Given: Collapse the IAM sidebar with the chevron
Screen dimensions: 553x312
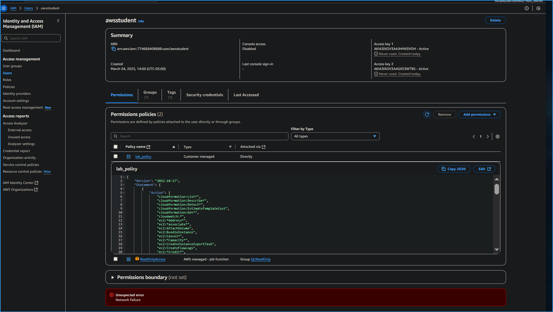Looking at the screenshot, I should coord(58,21).
